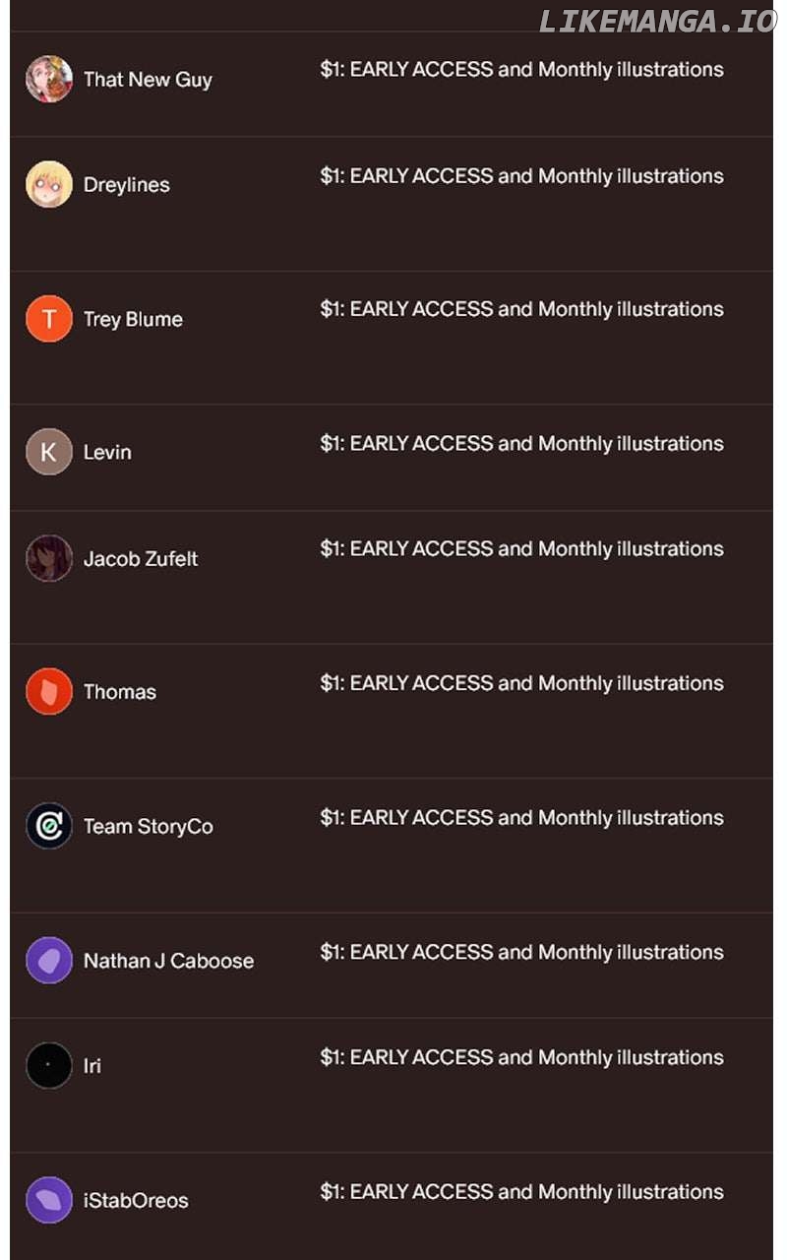Select the Levin name text
The width and height of the screenshot is (787, 1260).
pyautogui.click(x=107, y=453)
